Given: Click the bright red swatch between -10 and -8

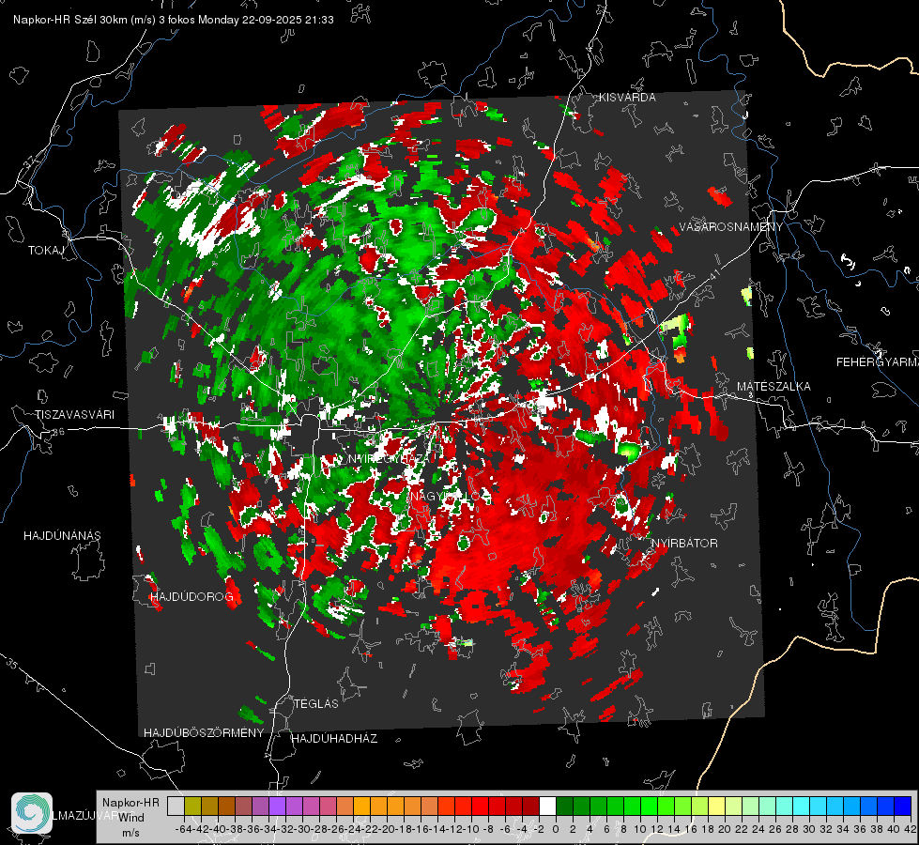Looking at the screenshot, I should point(480,806).
